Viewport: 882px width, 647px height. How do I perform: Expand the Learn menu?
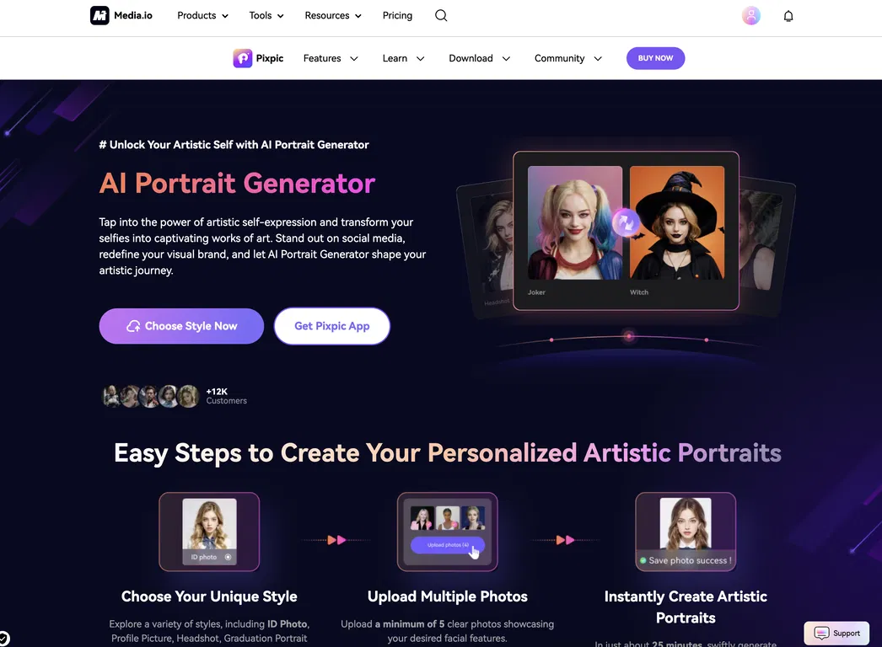pyautogui.click(x=403, y=58)
